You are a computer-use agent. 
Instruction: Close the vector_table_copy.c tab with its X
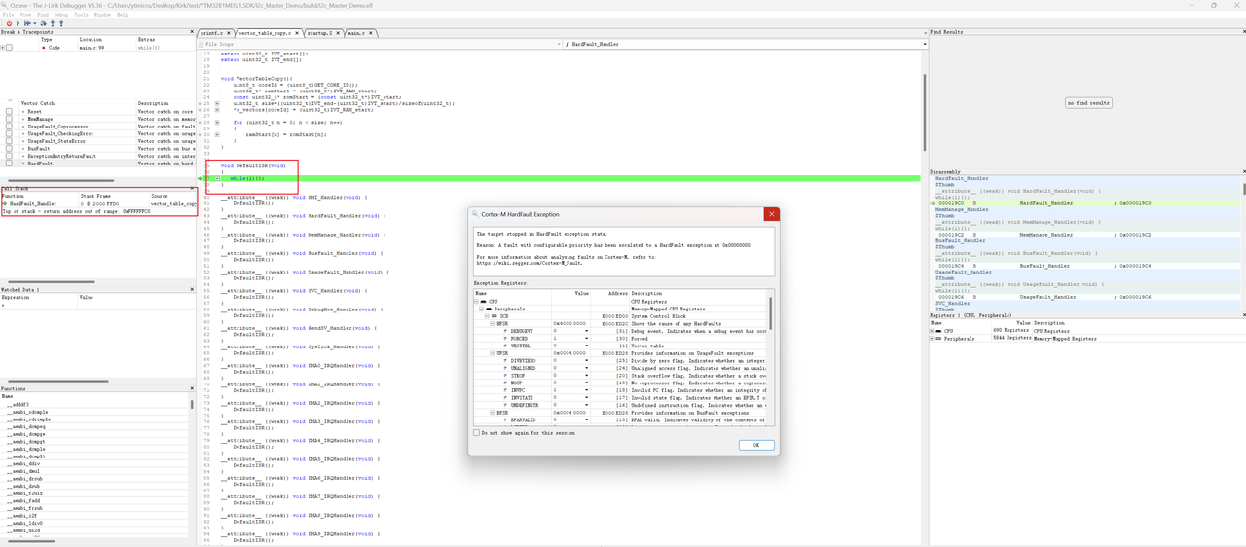tap(297, 33)
